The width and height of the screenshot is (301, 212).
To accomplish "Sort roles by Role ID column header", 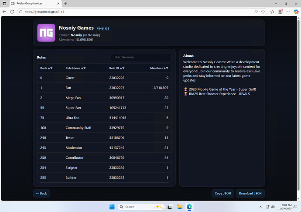I will 117,68.
